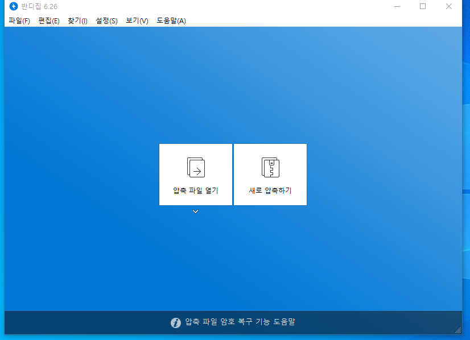Open the 파일(F) menu

point(19,20)
